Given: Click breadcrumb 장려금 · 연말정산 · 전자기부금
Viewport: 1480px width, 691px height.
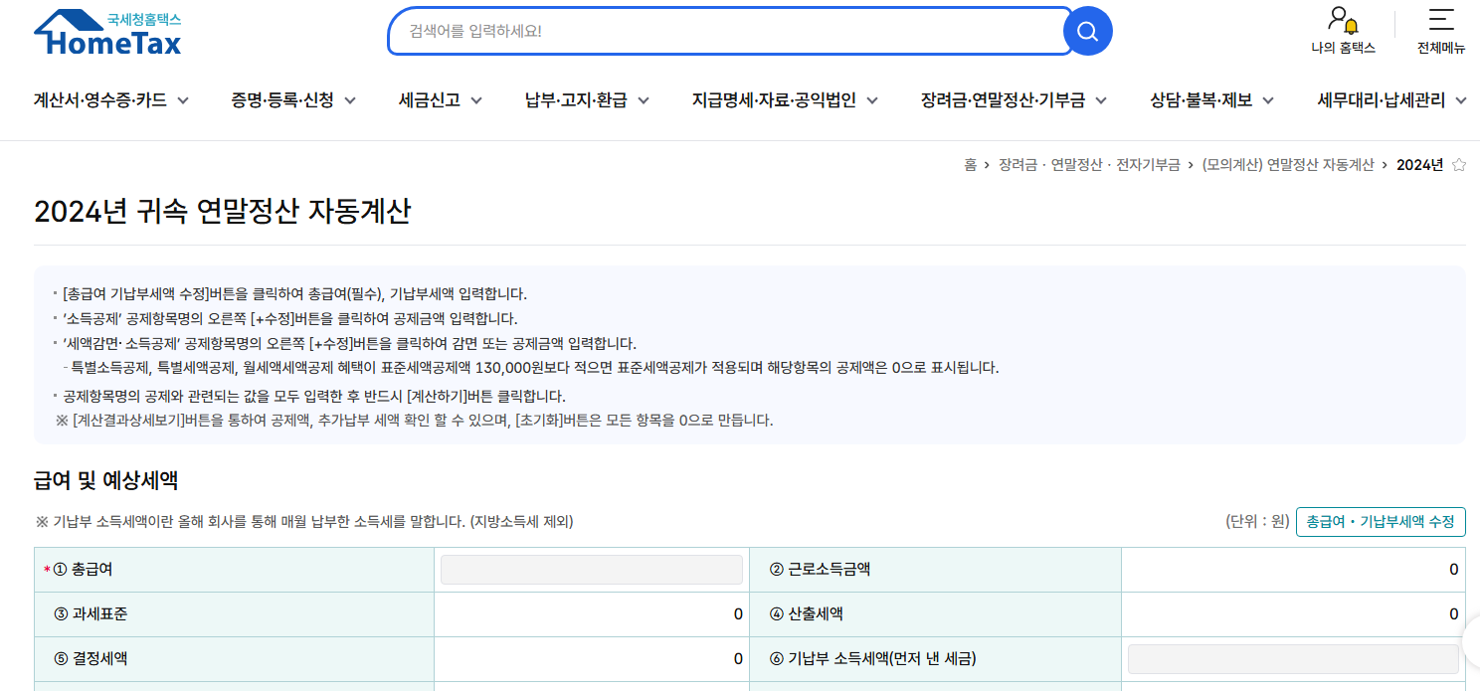Looking at the screenshot, I should coord(1089,165).
